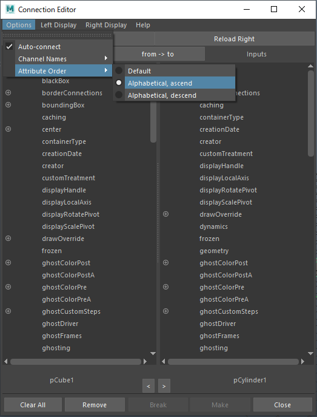Image resolution: width=317 pixels, height=417 pixels.
Task: Select displayHandle in left list
Action: point(64,190)
